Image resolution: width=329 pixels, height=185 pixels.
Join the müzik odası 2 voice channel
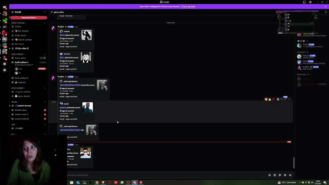click(x=29, y=114)
